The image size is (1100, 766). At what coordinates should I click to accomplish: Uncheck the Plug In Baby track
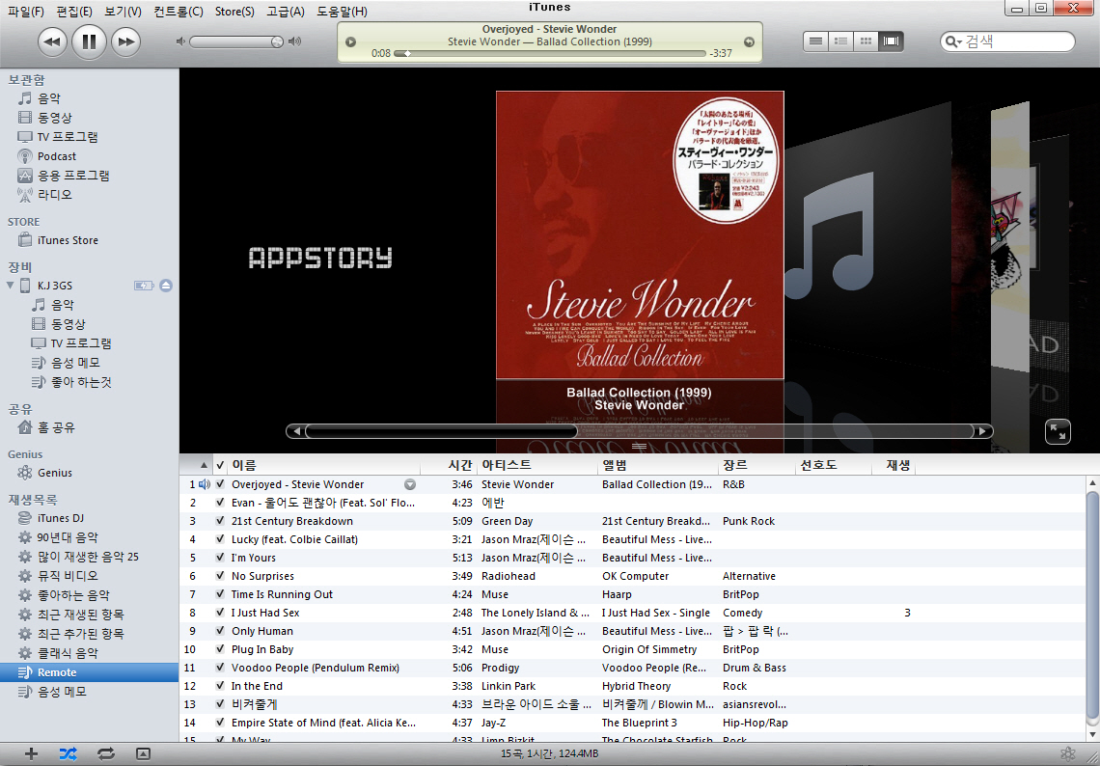(221, 649)
